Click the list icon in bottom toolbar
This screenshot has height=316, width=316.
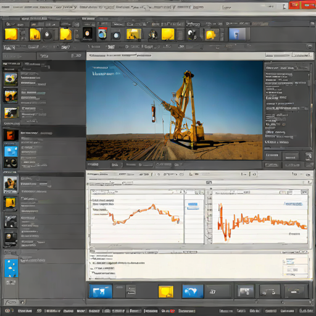coord(131,291)
